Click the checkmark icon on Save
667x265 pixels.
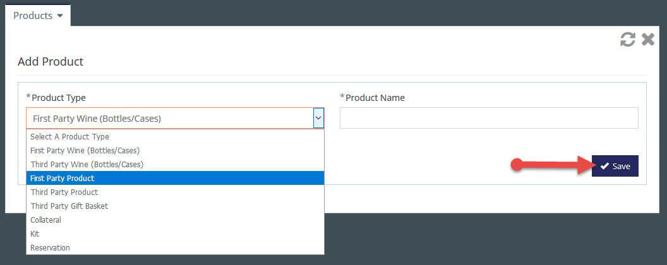604,166
